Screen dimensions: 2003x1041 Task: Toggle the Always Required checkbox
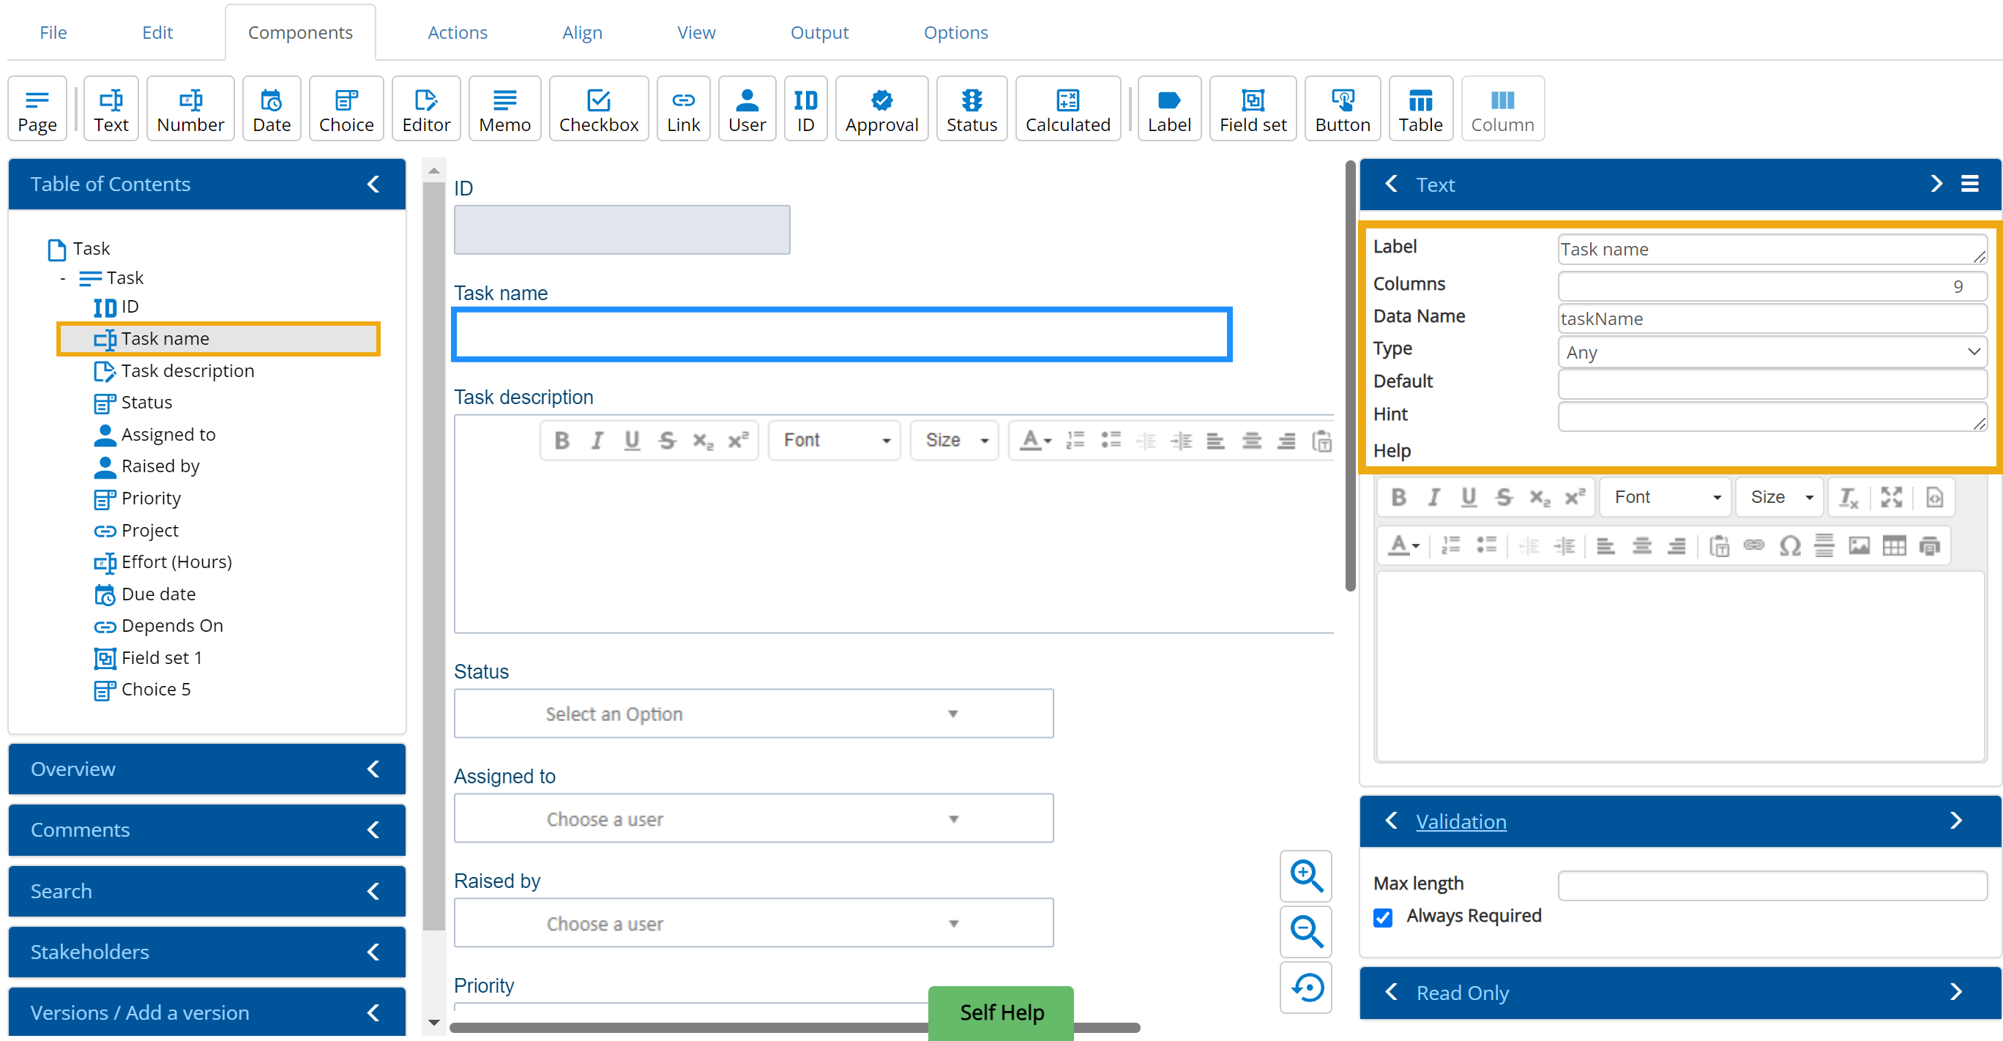(x=1382, y=917)
